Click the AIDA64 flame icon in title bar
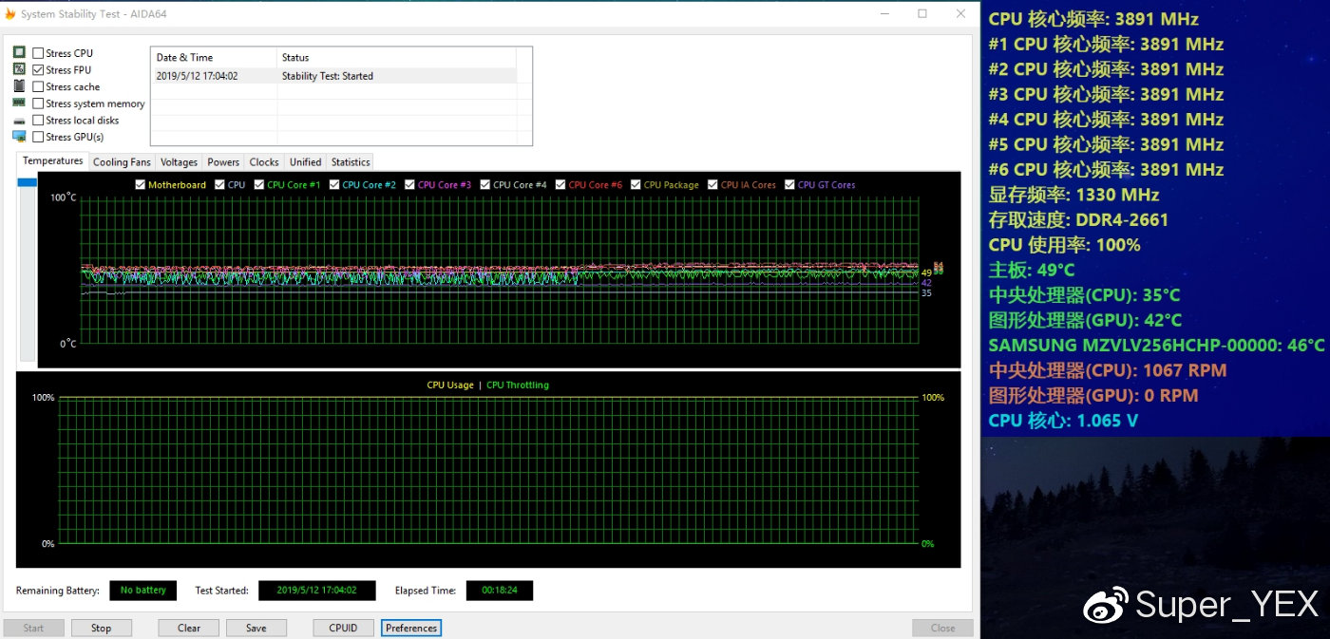1330x639 pixels. click(x=10, y=14)
